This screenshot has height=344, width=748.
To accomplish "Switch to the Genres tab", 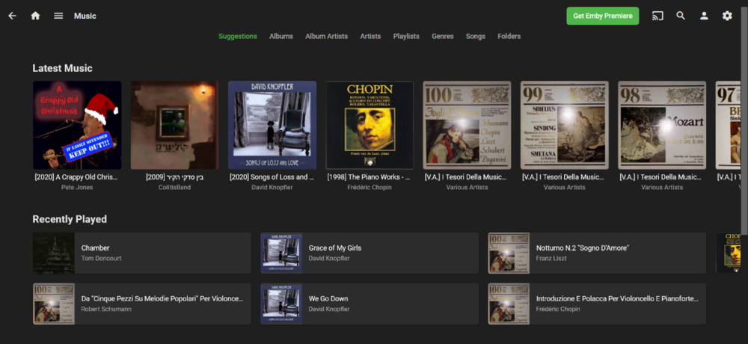I will [x=443, y=36].
